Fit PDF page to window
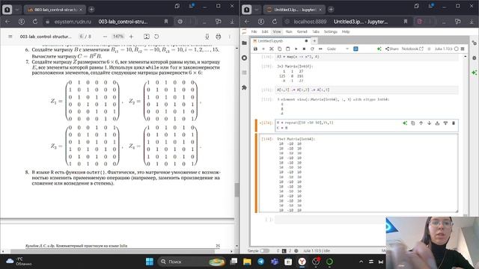479x269 pixels. click(x=147, y=37)
